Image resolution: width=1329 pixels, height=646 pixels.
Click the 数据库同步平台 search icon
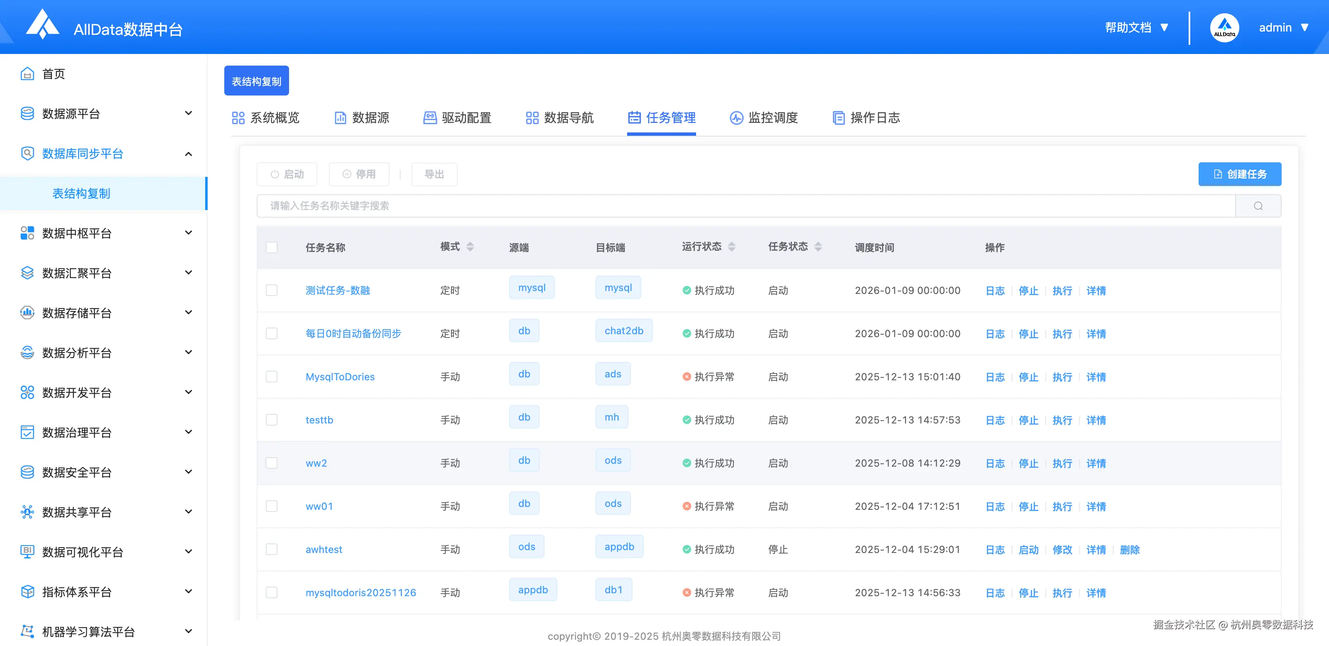click(27, 154)
